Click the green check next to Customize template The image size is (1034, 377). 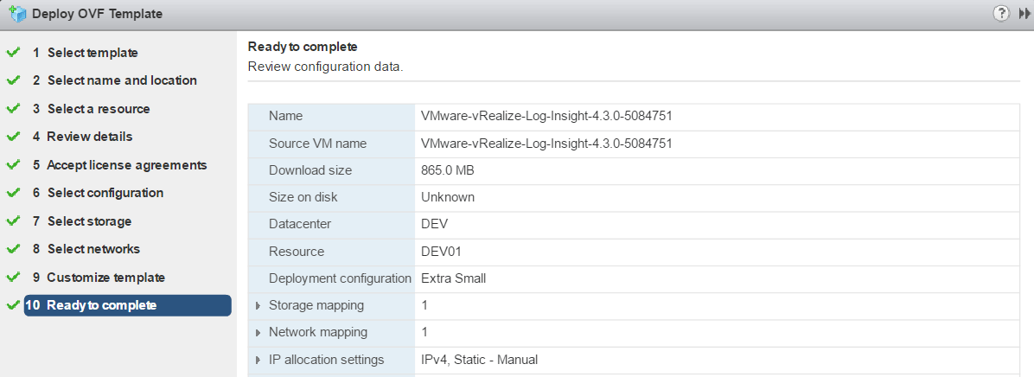click(x=13, y=278)
